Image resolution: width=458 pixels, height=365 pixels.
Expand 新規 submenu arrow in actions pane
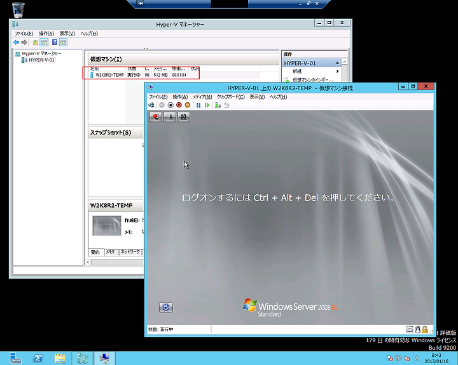click(338, 71)
